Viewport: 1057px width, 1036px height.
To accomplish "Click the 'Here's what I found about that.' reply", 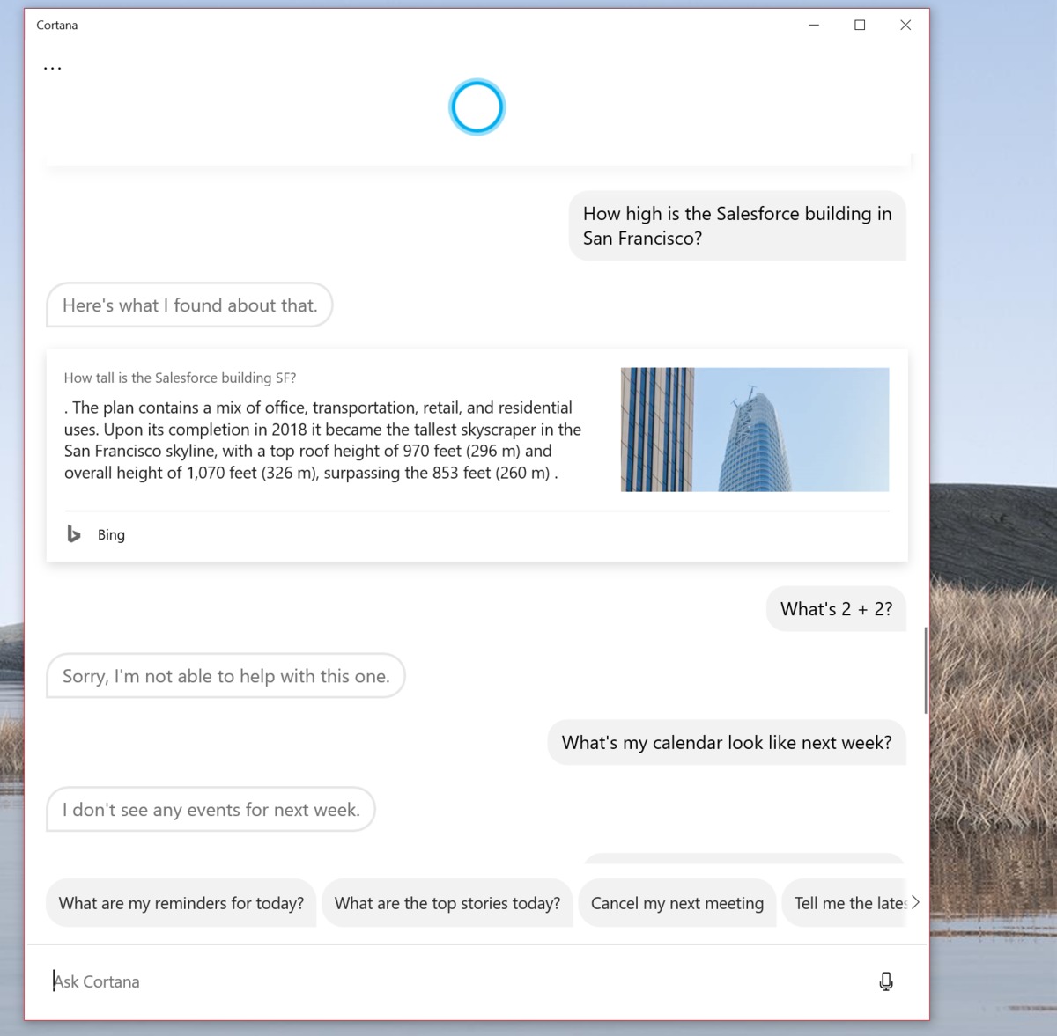I will [189, 305].
